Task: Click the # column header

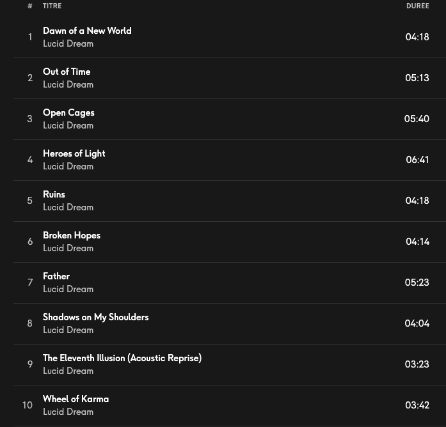Action: [x=30, y=6]
